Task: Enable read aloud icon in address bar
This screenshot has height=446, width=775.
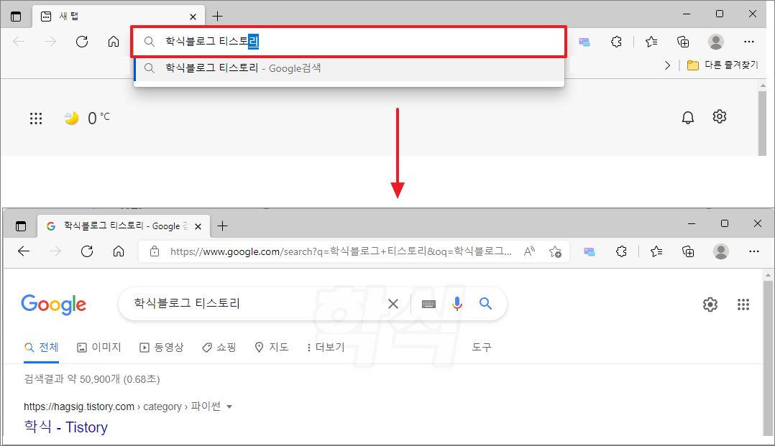Action: point(529,251)
